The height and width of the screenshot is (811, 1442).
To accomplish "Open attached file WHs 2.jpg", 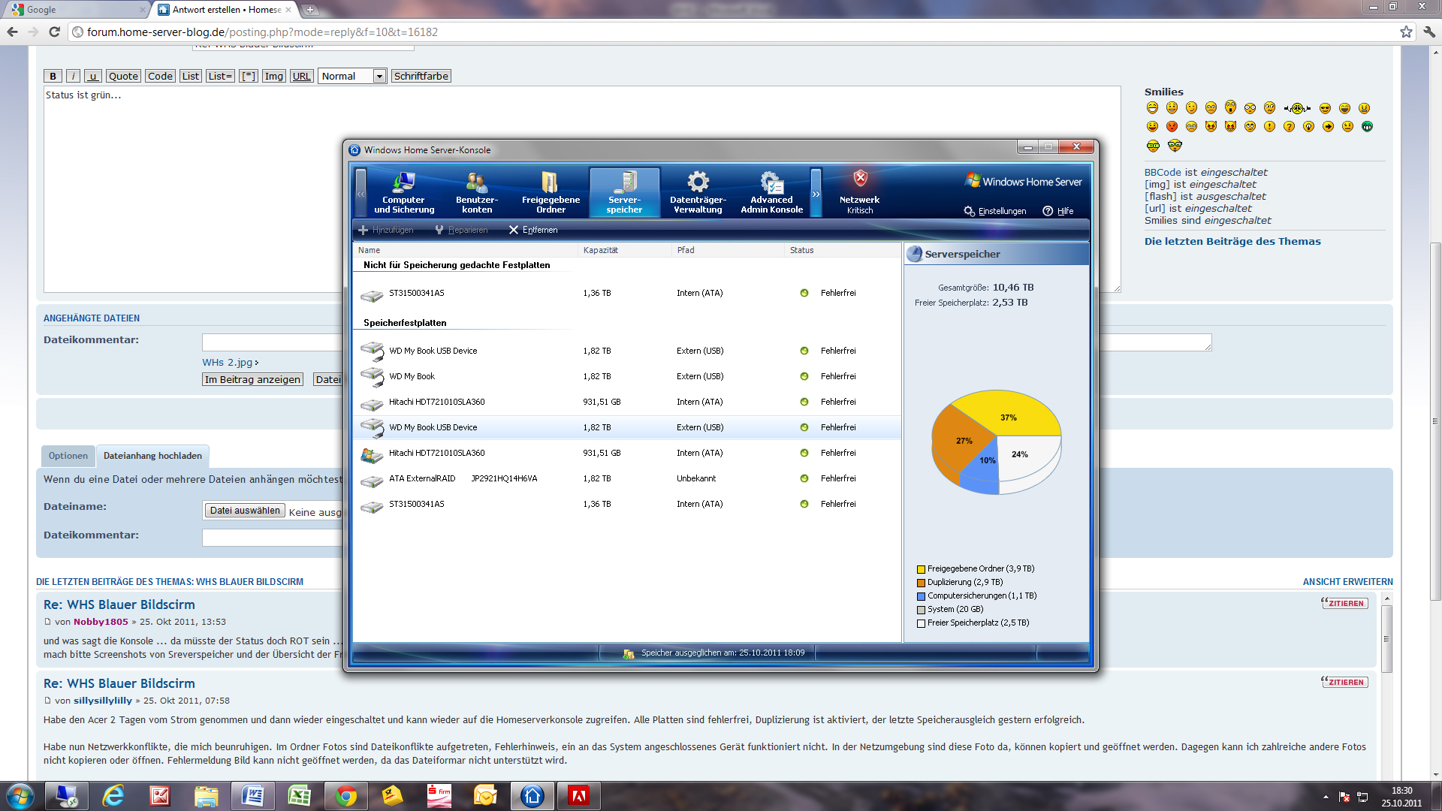I will pyautogui.click(x=227, y=362).
